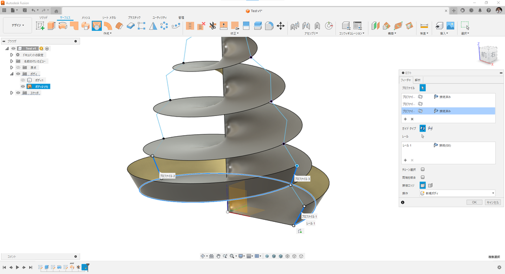
Task: Select the centerline guide type icon
Action: 430,129
